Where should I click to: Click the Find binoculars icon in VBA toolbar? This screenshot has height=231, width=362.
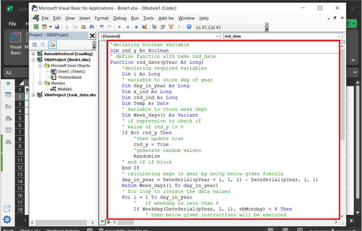pos(92,27)
